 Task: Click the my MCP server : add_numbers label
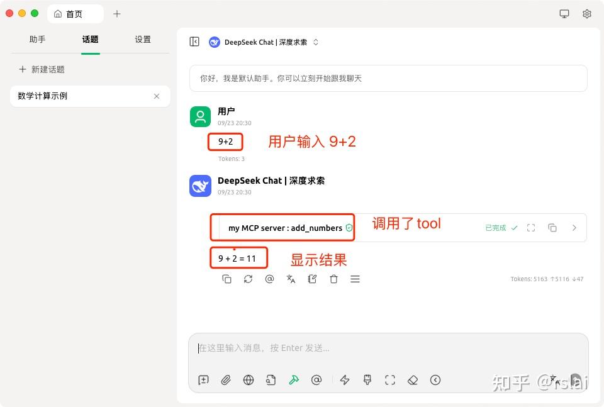pos(285,228)
